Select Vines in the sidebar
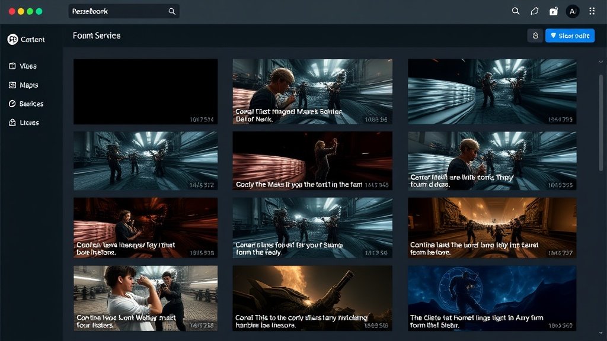Image resolution: width=607 pixels, height=341 pixels. tap(28, 66)
